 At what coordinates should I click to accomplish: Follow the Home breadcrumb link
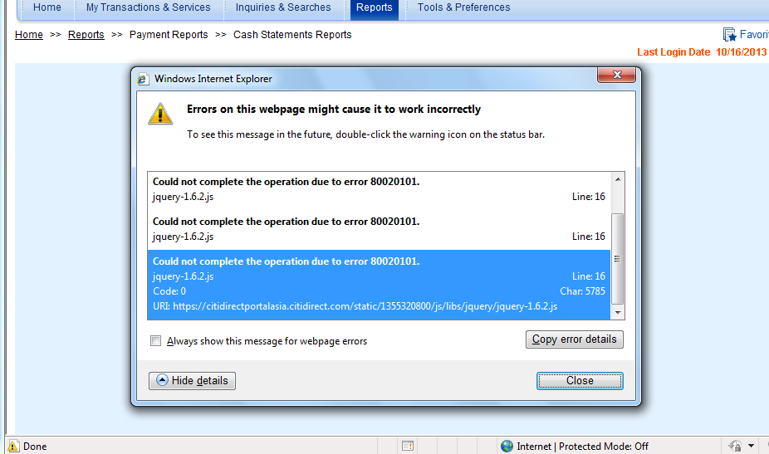tap(29, 35)
